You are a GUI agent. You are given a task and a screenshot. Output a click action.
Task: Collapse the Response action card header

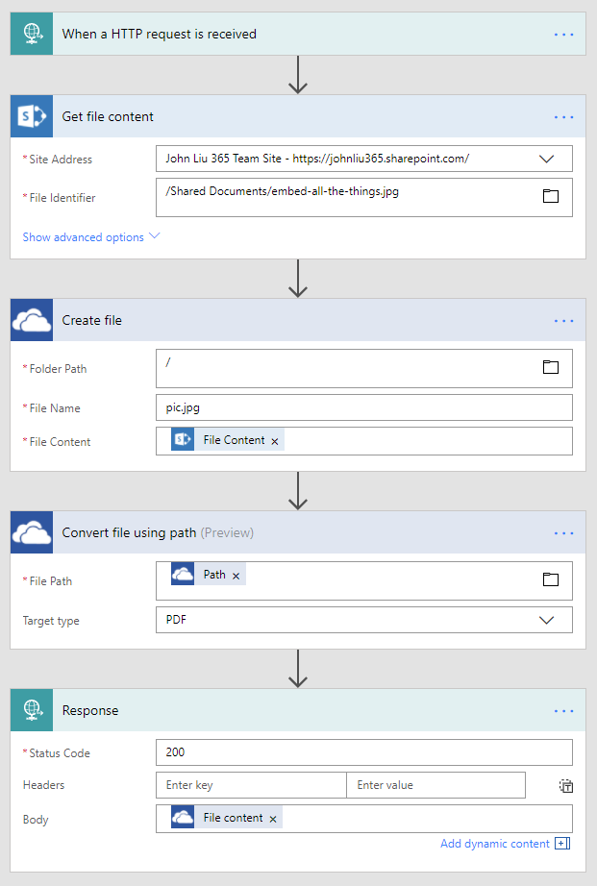pyautogui.click(x=288, y=711)
